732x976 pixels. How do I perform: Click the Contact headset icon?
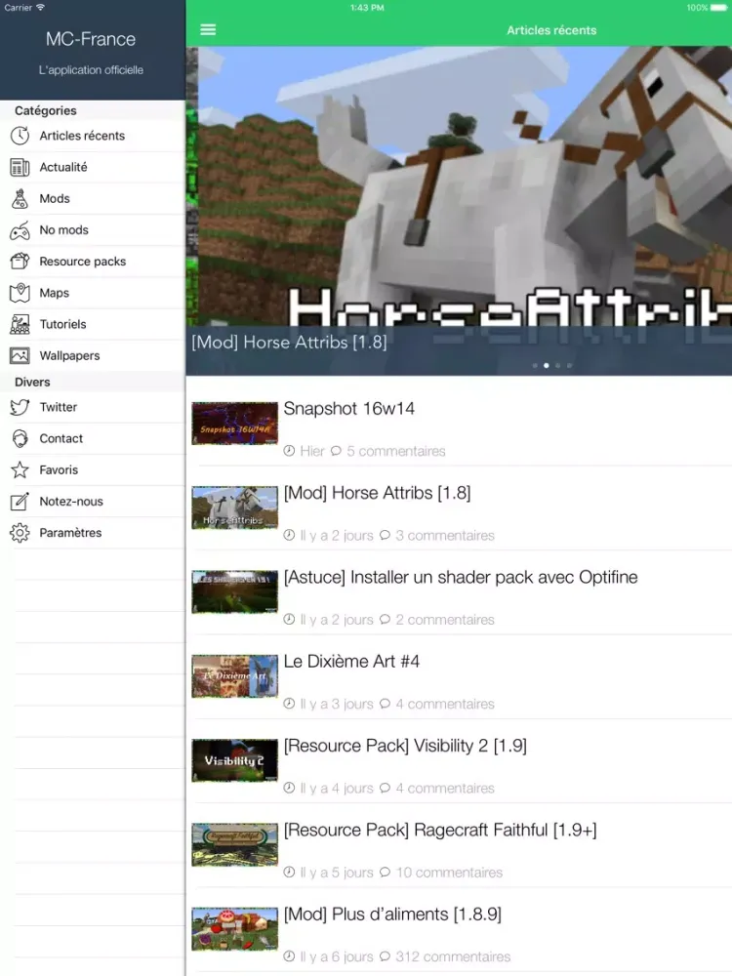coord(20,439)
